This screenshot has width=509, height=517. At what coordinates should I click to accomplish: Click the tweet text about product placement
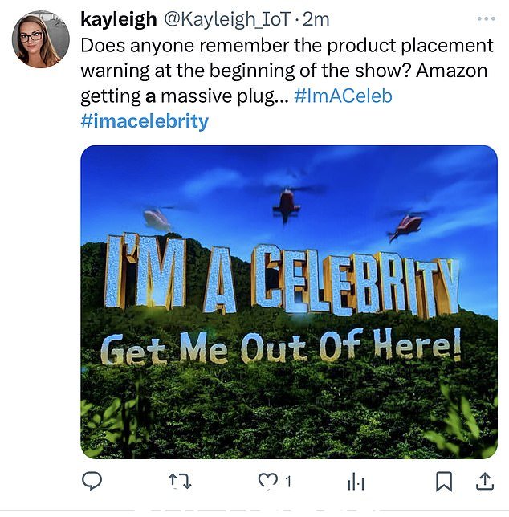point(287,71)
